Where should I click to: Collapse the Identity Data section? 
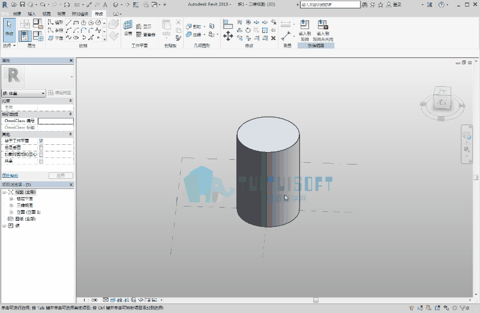coord(70,114)
